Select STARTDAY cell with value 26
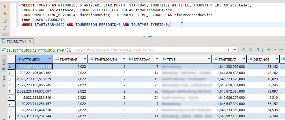 click(x=144, y=91)
